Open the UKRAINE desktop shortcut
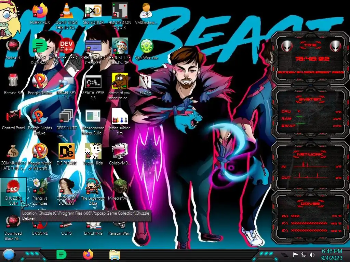The image size is (350, 262). coord(40,228)
